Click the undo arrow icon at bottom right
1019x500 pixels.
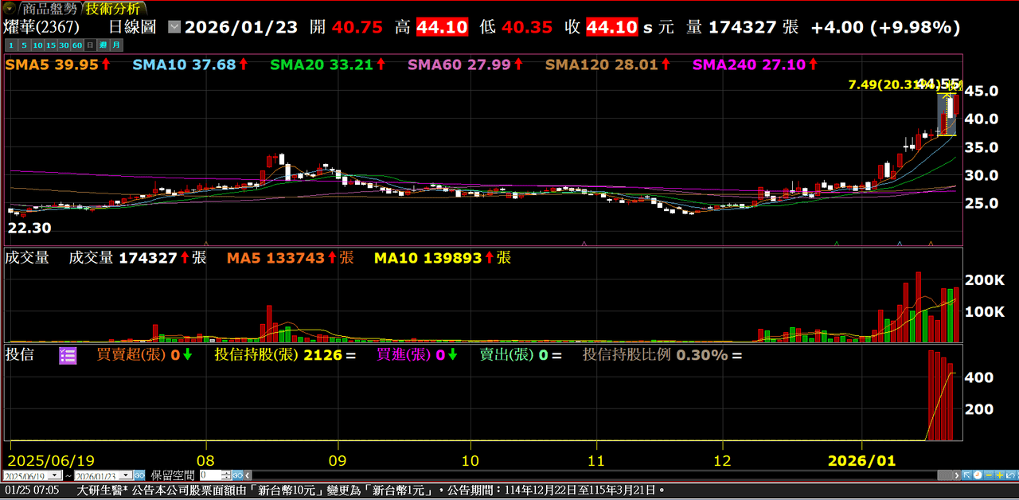tap(1011, 475)
